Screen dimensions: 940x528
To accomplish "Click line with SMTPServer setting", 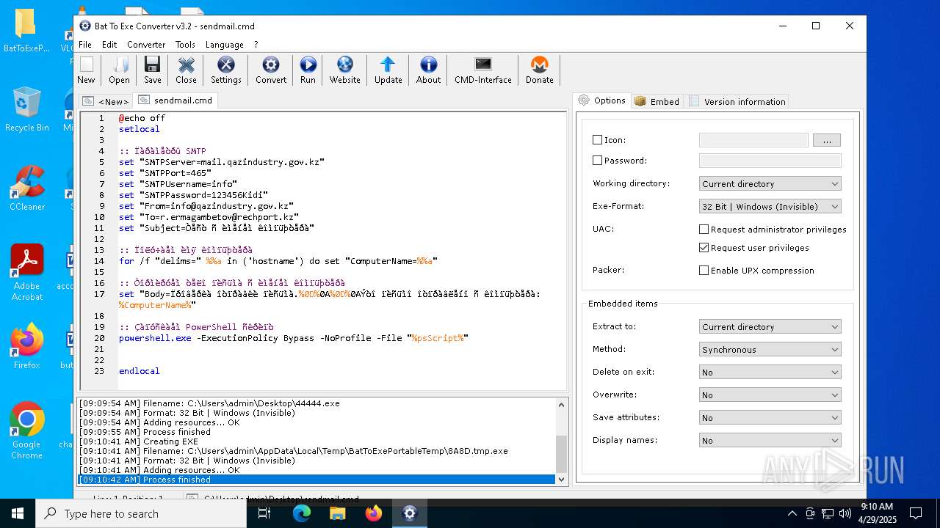I will tap(221, 162).
